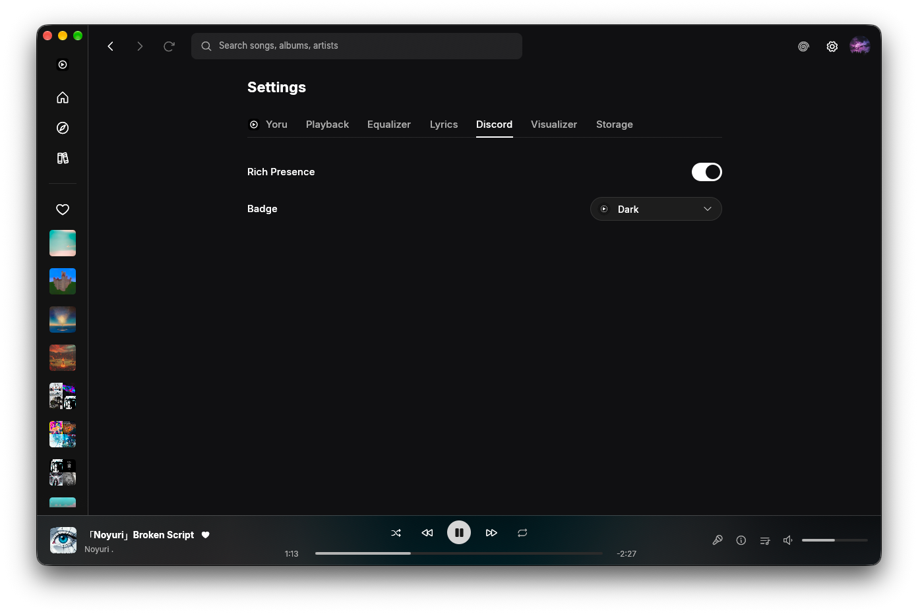918x614 pixels.
Task: Open the spiral icon next to settings gear
Action: click(x=803, y=46)
